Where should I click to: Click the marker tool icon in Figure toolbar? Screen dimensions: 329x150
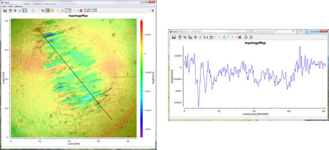(58, 11)
